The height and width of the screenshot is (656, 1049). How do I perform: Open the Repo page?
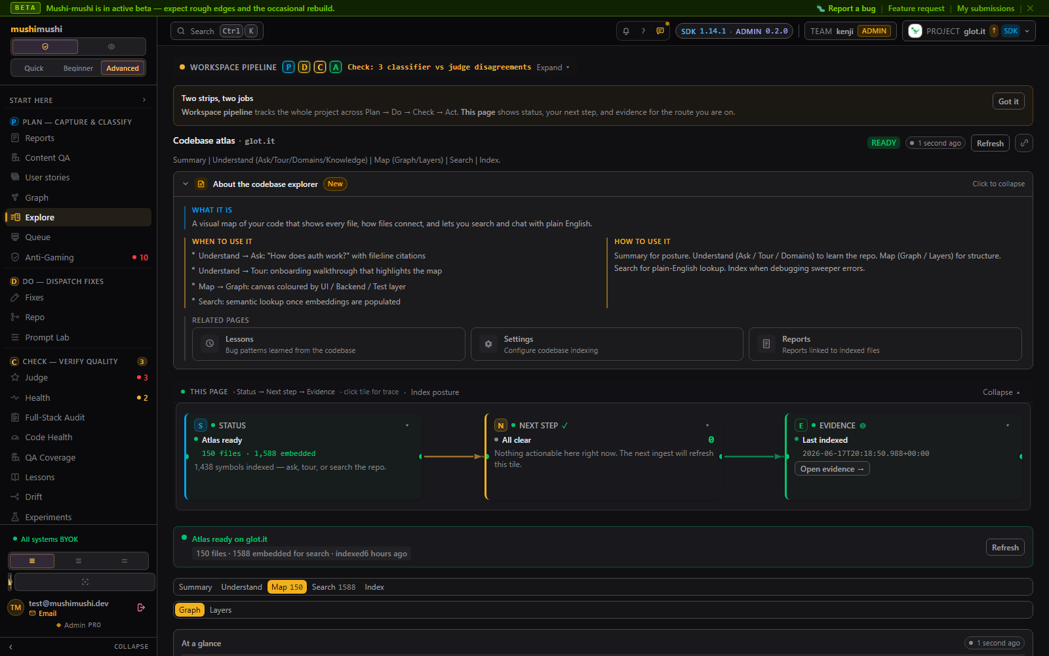coord(78,318)
